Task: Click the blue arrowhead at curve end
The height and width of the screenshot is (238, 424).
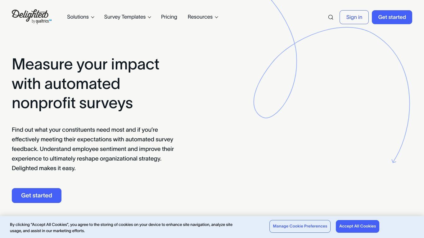Action: pos(394,161)
